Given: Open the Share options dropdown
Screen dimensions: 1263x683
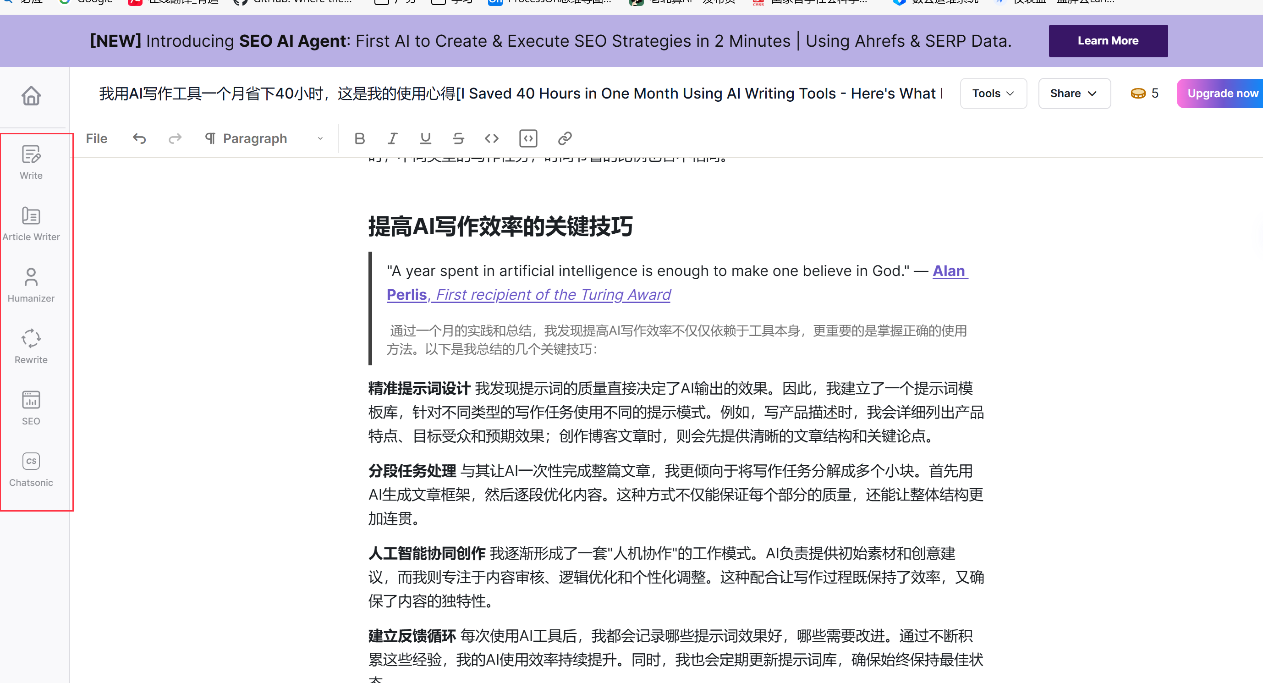Looking at the screenshot, I should [1074, 93].
